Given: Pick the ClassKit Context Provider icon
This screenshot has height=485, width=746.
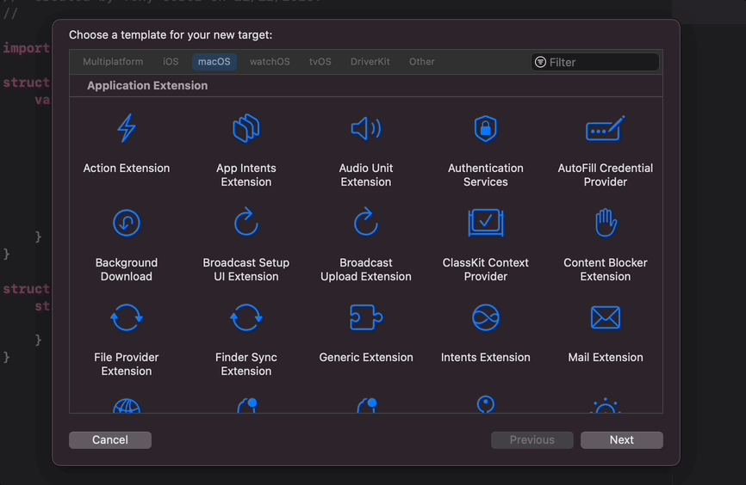Looking at the screenshot, I should point(486,223).
